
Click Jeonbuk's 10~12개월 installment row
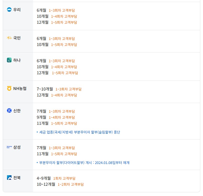click(x=60, y=184)
